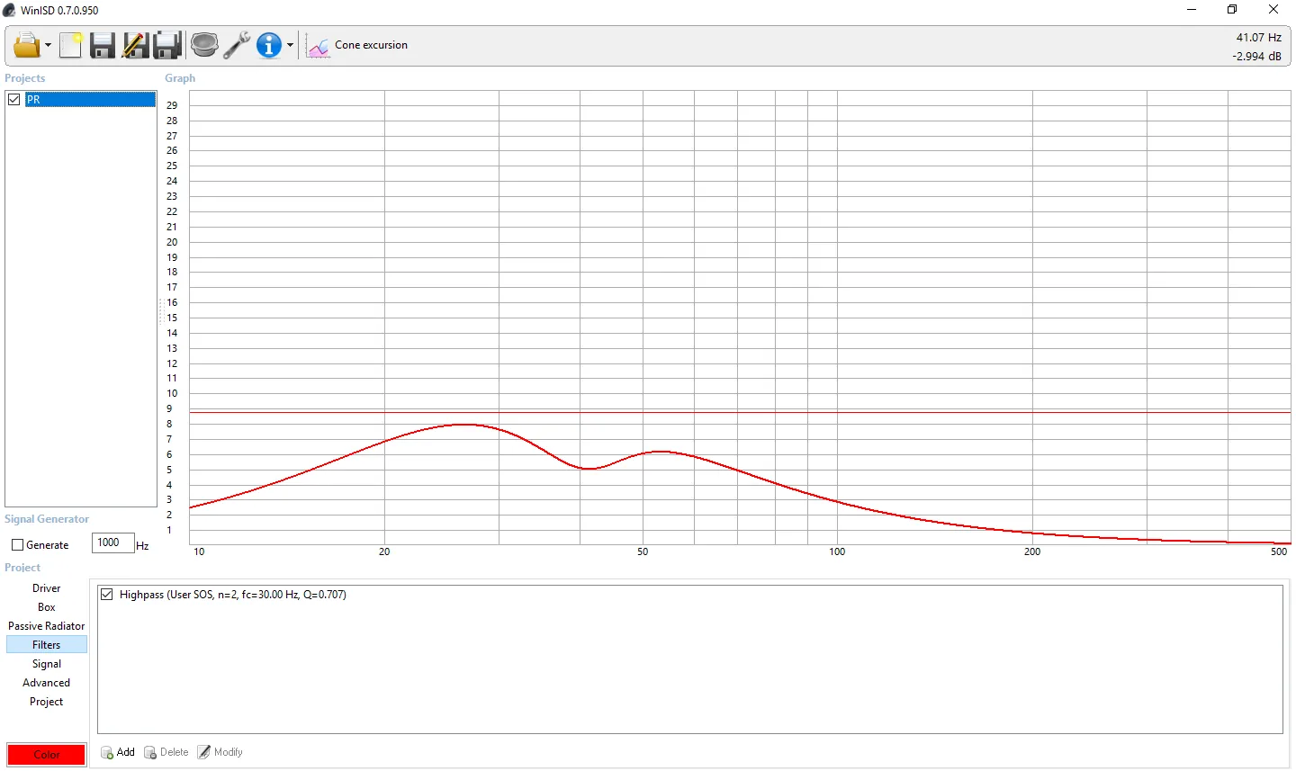This screenshot has width=1296, height=771.
Task: Select the Filters tab
Action: pyautogui.click(x=47, y=645)
